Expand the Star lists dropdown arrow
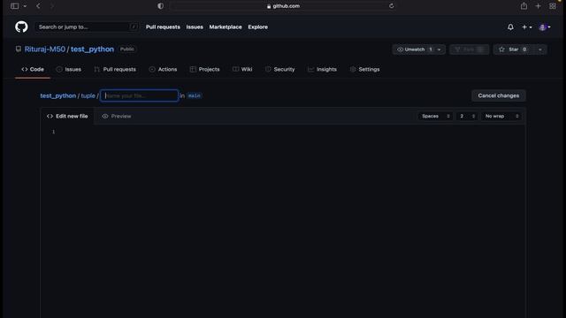The width and height of the screenshot is (566, 318). point(540,49)
